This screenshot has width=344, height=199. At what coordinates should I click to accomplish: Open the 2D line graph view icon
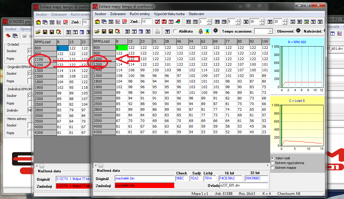point(118,22)
